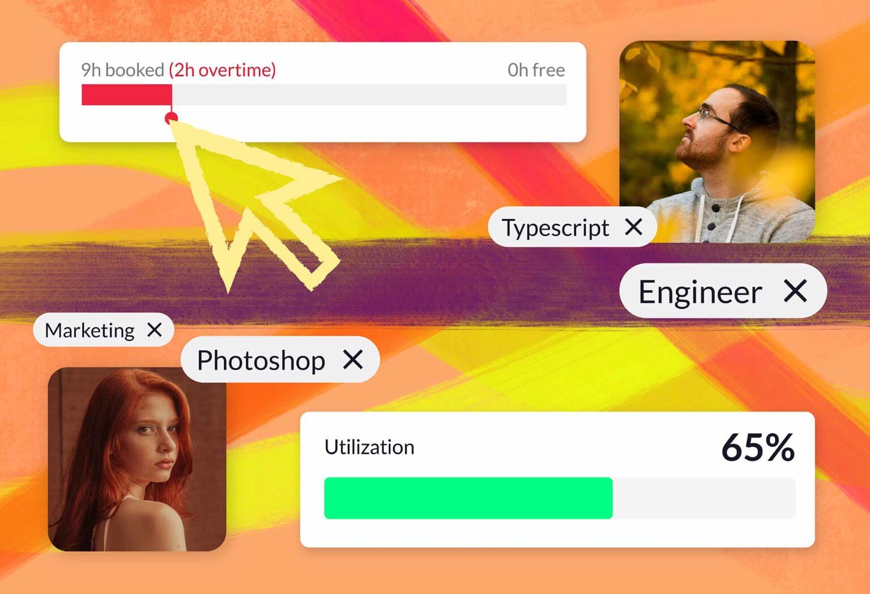Click the "0h free" label
The image size is (870, 594).
coord(536,70)
